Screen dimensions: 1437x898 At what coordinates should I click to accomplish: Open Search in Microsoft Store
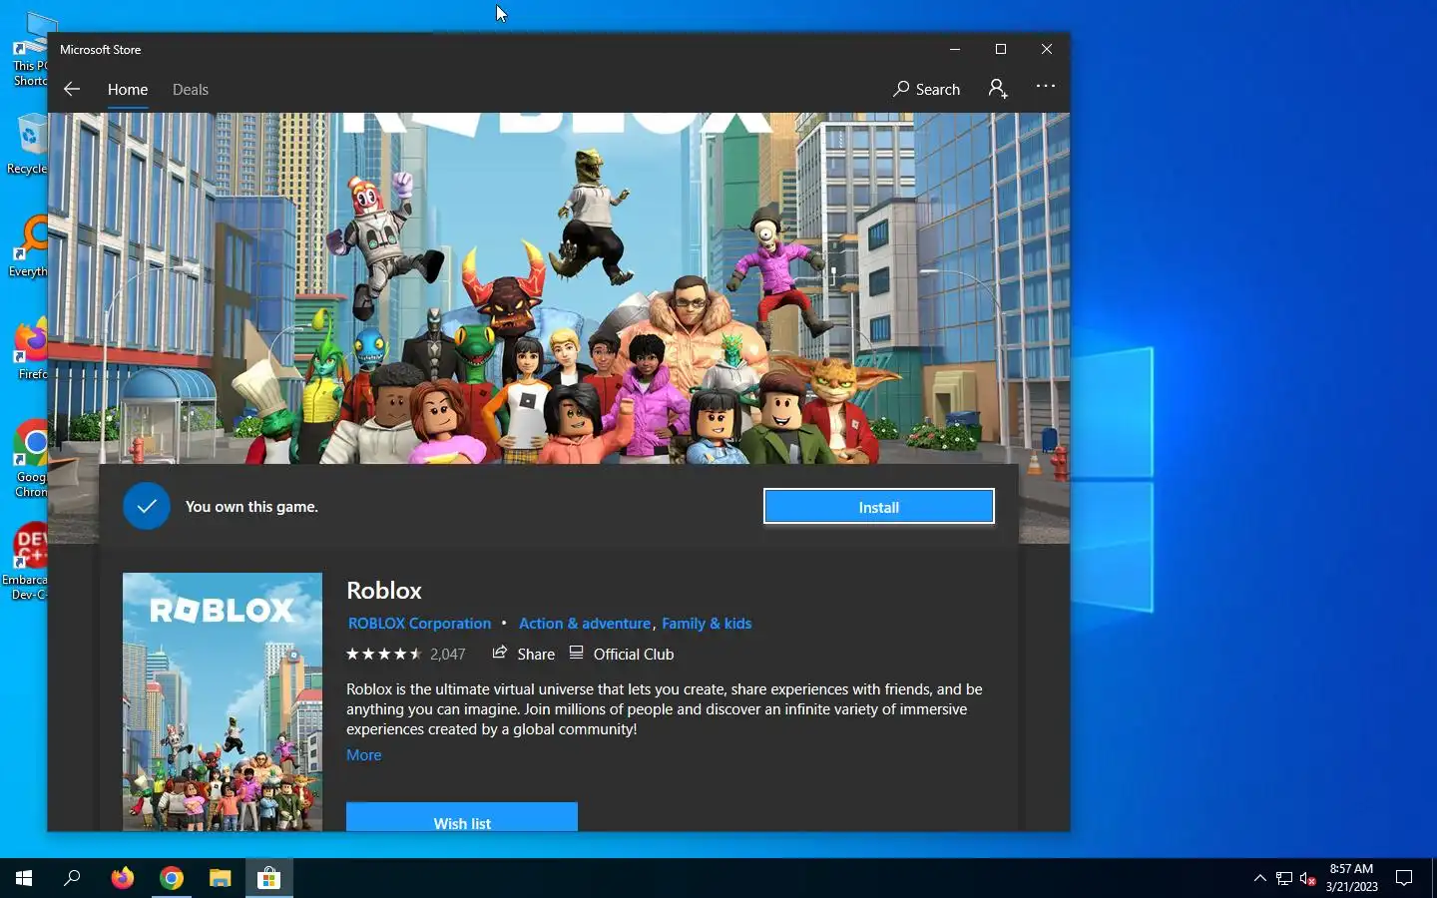(926, 89)
